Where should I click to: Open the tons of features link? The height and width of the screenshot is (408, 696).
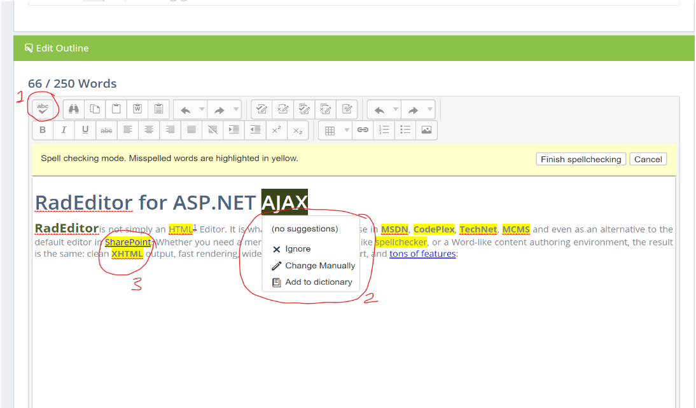coord(422,254)
